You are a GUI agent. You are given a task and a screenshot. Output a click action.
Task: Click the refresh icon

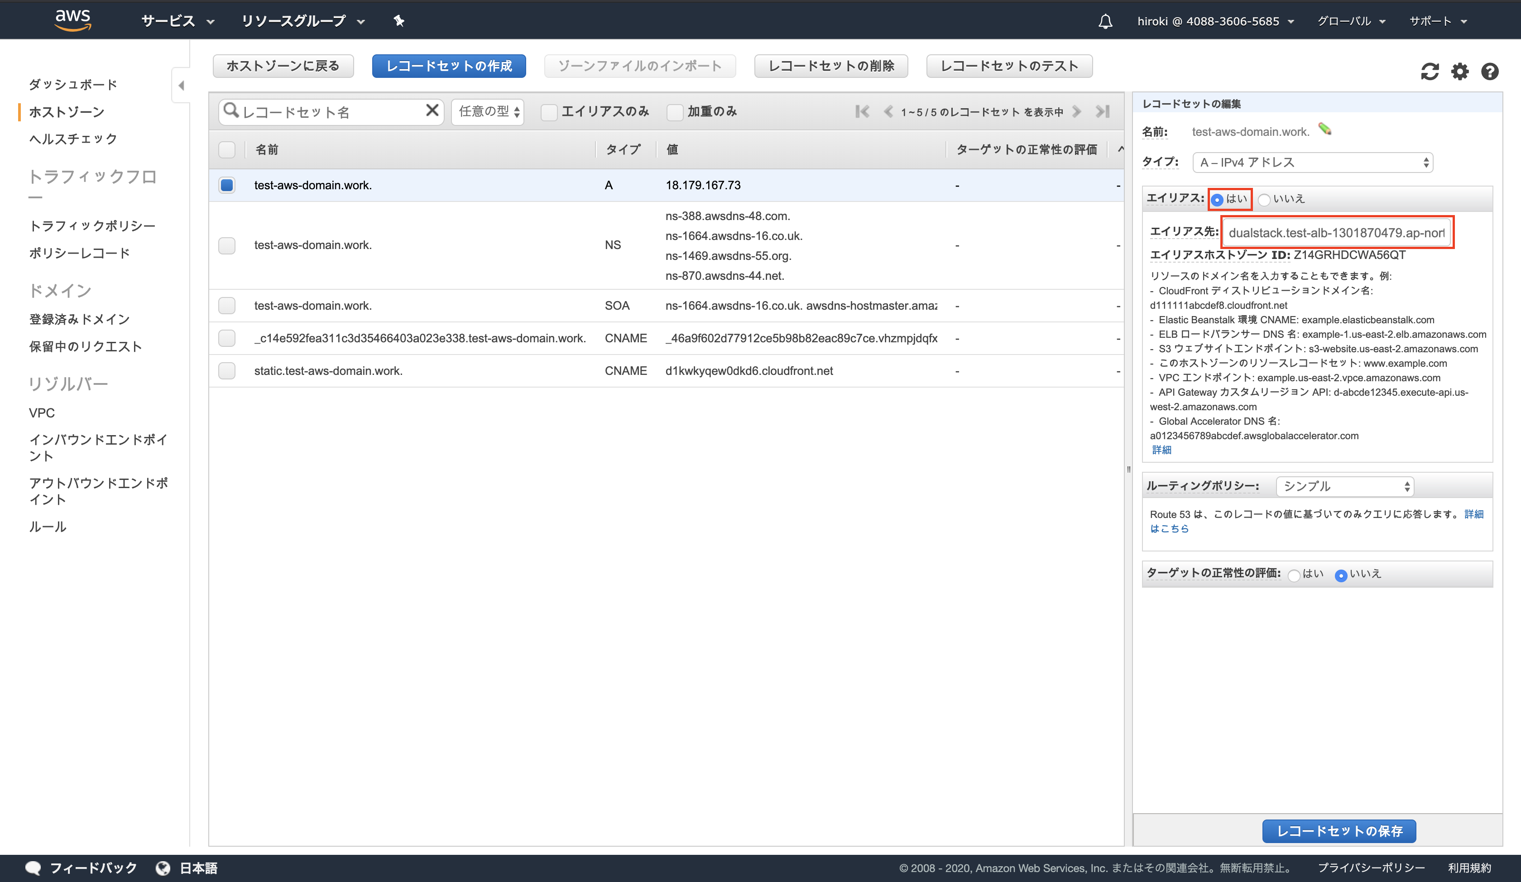(1429, 72)
